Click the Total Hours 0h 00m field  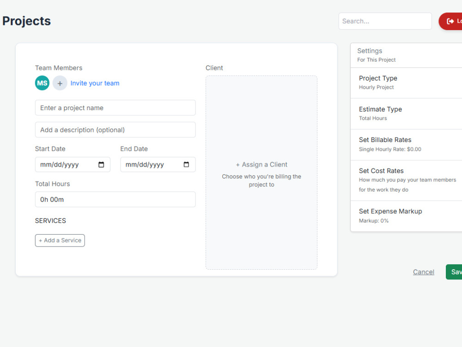(115, 199)
